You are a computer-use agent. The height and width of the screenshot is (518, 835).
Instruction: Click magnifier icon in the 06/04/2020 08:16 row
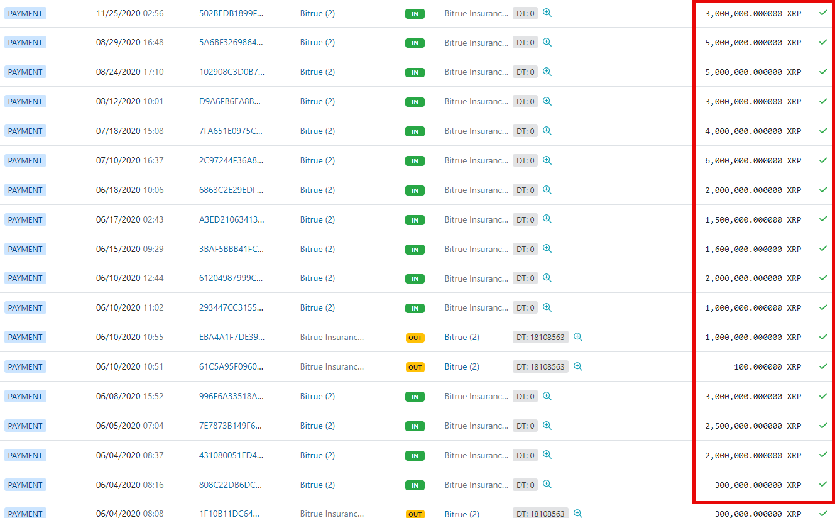tap(547, 485)
